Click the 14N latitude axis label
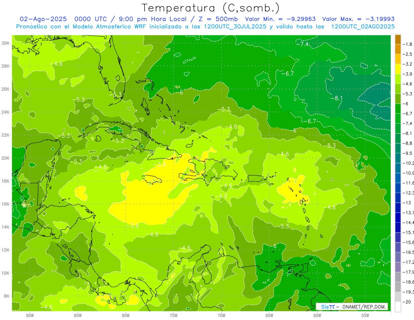Image resolution: width=414 pixels, height=320 pixels. coord(5,227)
